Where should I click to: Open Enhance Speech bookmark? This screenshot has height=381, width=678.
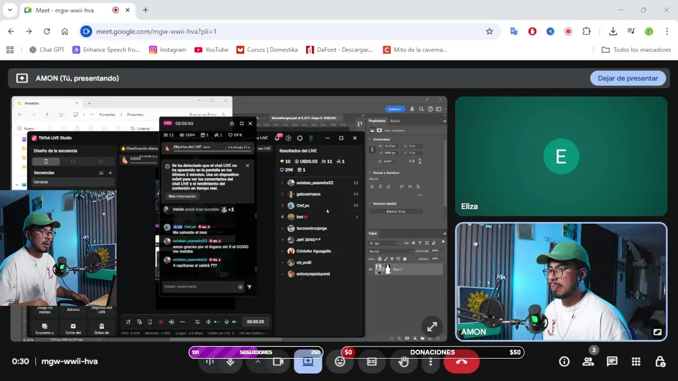106,50
